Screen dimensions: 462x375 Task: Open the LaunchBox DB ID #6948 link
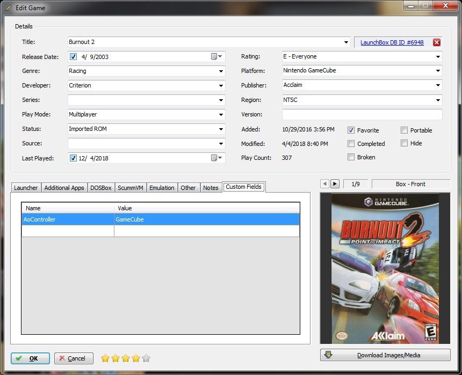coord(392,42)
